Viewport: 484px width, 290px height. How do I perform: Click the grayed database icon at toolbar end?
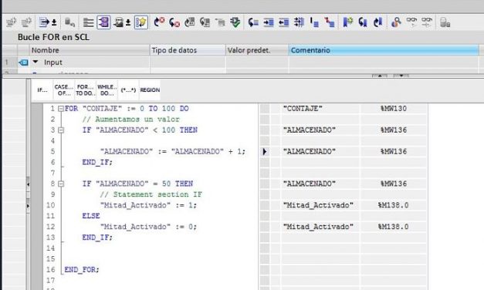point(445,22)
